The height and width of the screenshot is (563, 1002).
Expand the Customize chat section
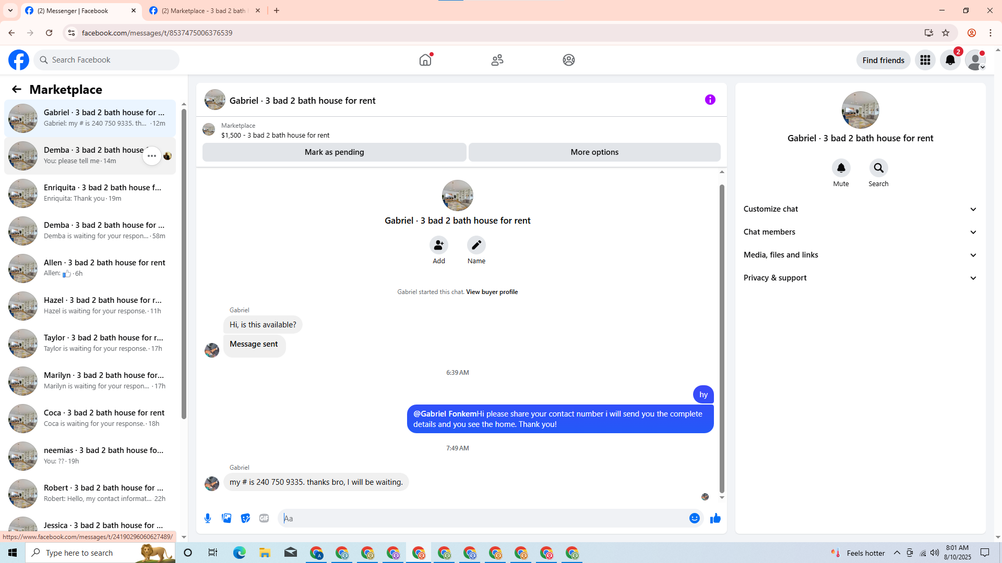pyautogui.click(x=860, y=209)
